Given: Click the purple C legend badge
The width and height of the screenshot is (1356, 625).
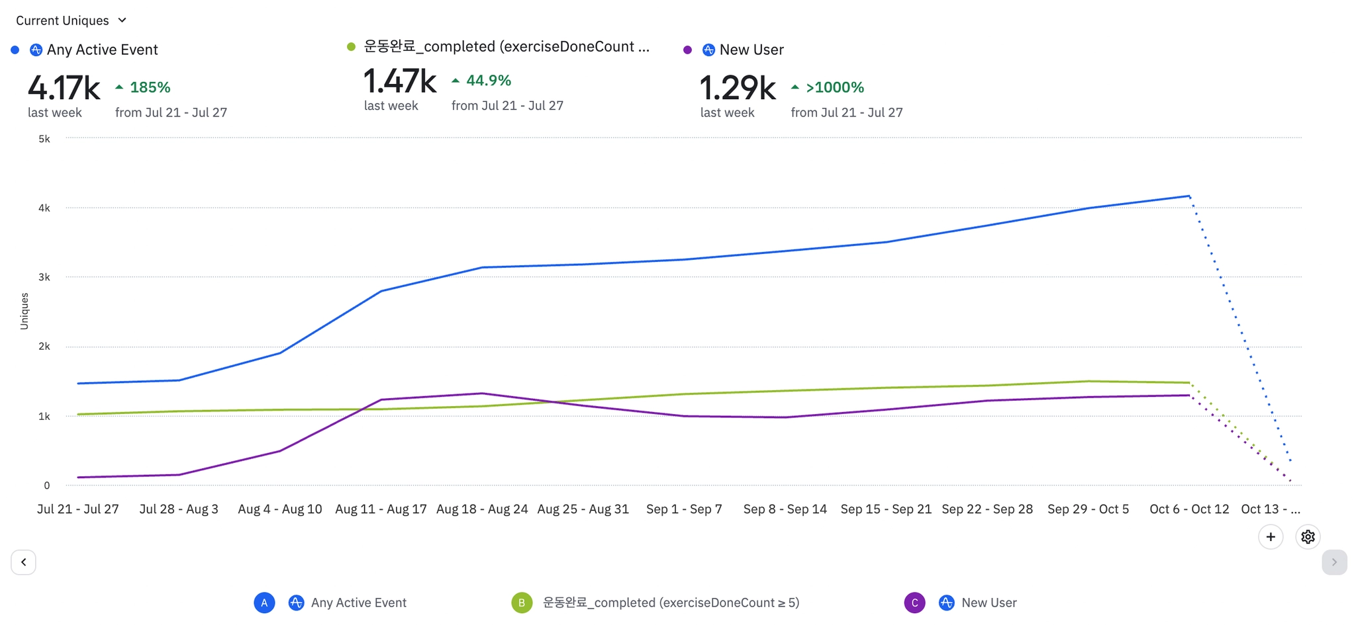Looking at the screenshot, I should coord(914,603).
